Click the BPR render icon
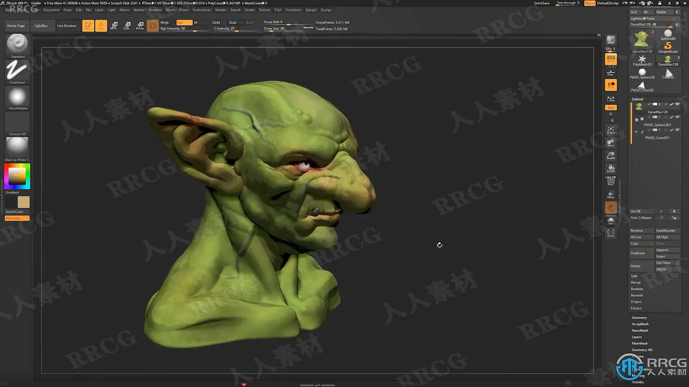Screen dimensions: 689x387 tap(611, 40)
